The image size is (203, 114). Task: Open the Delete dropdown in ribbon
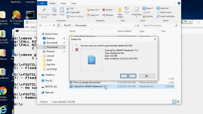coord(108,10)
